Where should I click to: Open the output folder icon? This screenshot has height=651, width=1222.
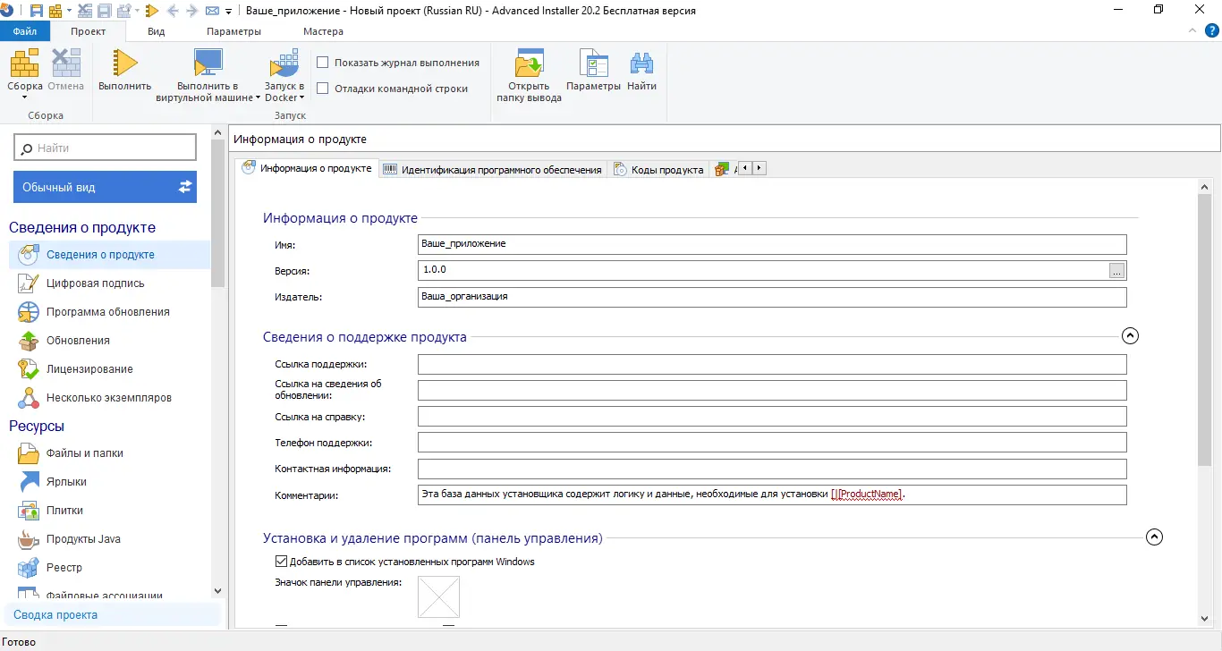tap(529, 63)
